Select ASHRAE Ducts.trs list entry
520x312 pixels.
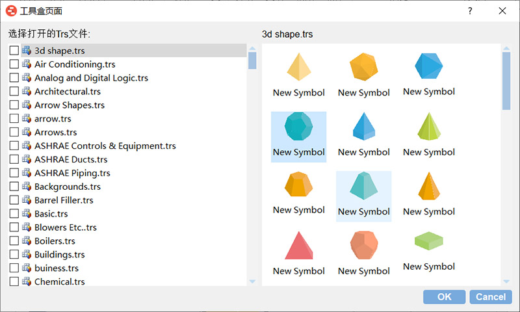coord(71,160)
